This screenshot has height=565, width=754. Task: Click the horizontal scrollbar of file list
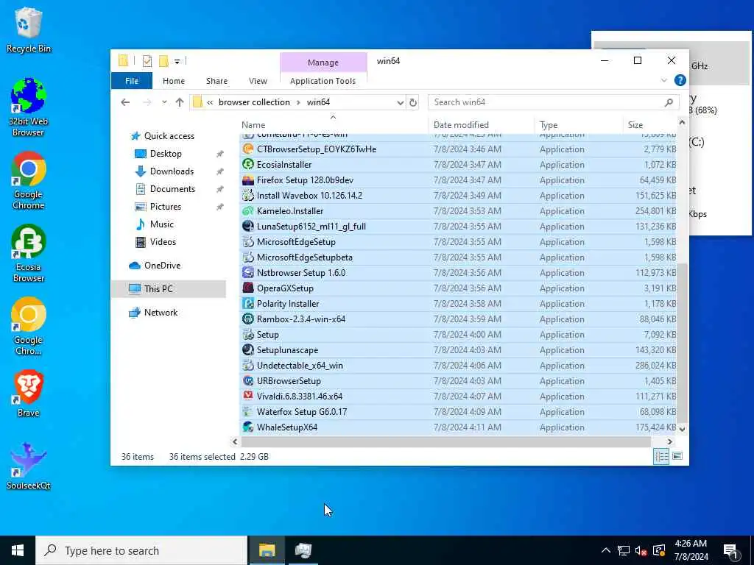(445, 441)
